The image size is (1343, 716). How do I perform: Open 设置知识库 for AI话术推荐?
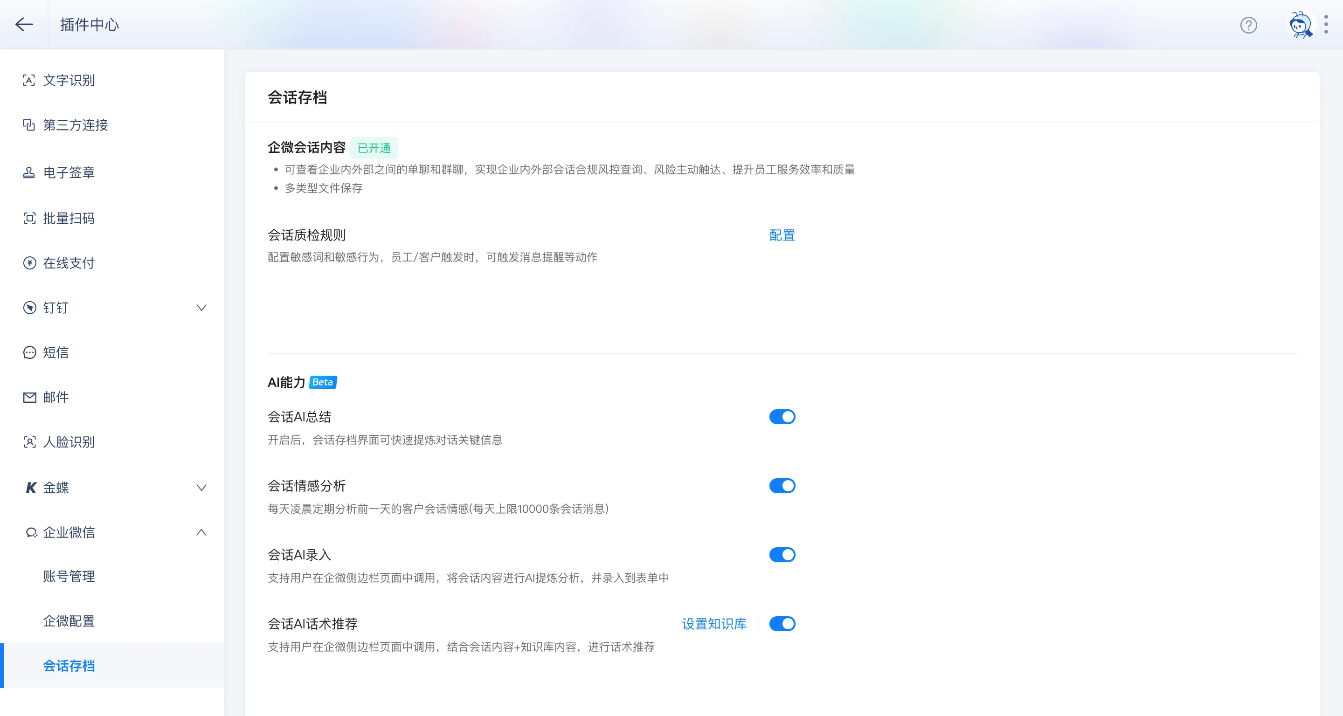pyautogui.click(x=714, y=624)
